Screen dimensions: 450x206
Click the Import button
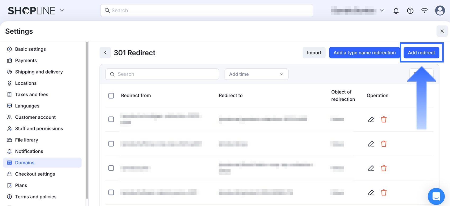(x=314, y=53)
